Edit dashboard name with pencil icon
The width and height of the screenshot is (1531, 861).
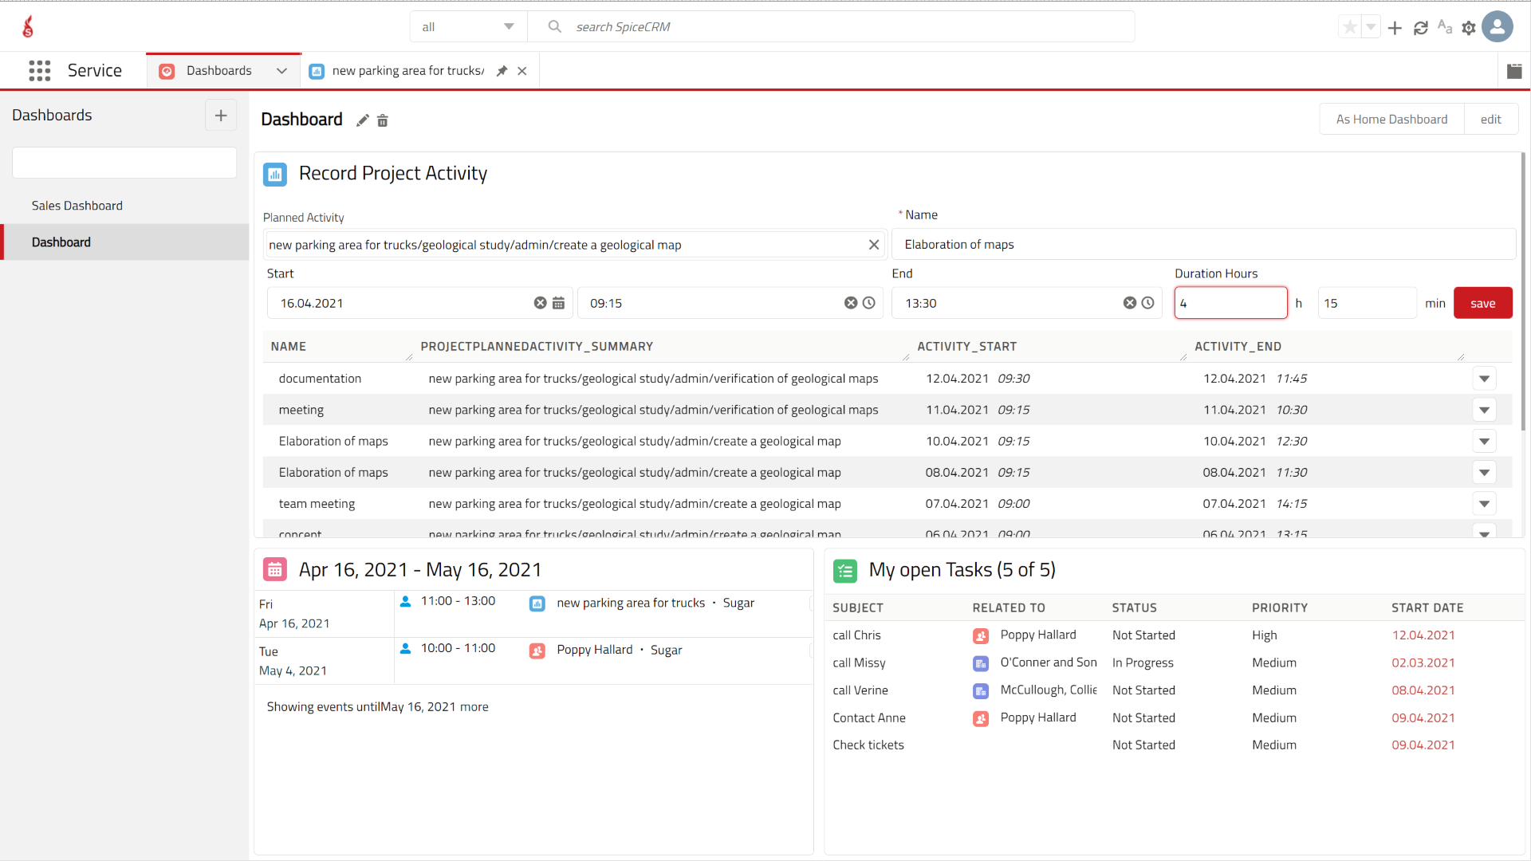pos(362,120)
